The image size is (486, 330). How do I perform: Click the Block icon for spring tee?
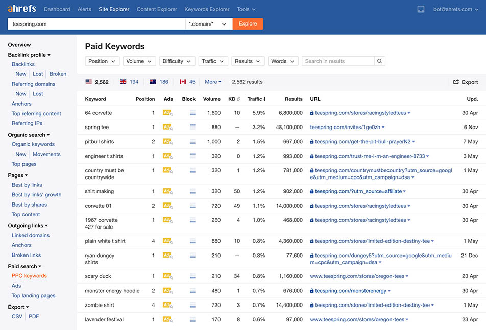tap(192, 127)
